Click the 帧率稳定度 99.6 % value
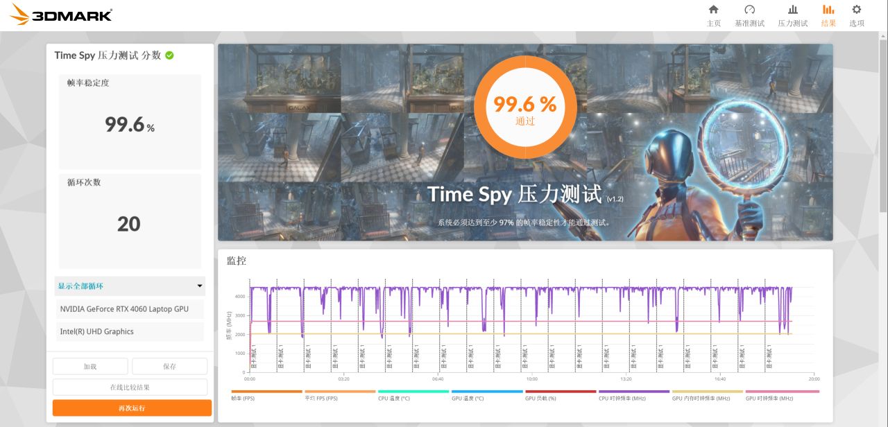Viewport: 888px width, 427px height. [x=130, y=124]
